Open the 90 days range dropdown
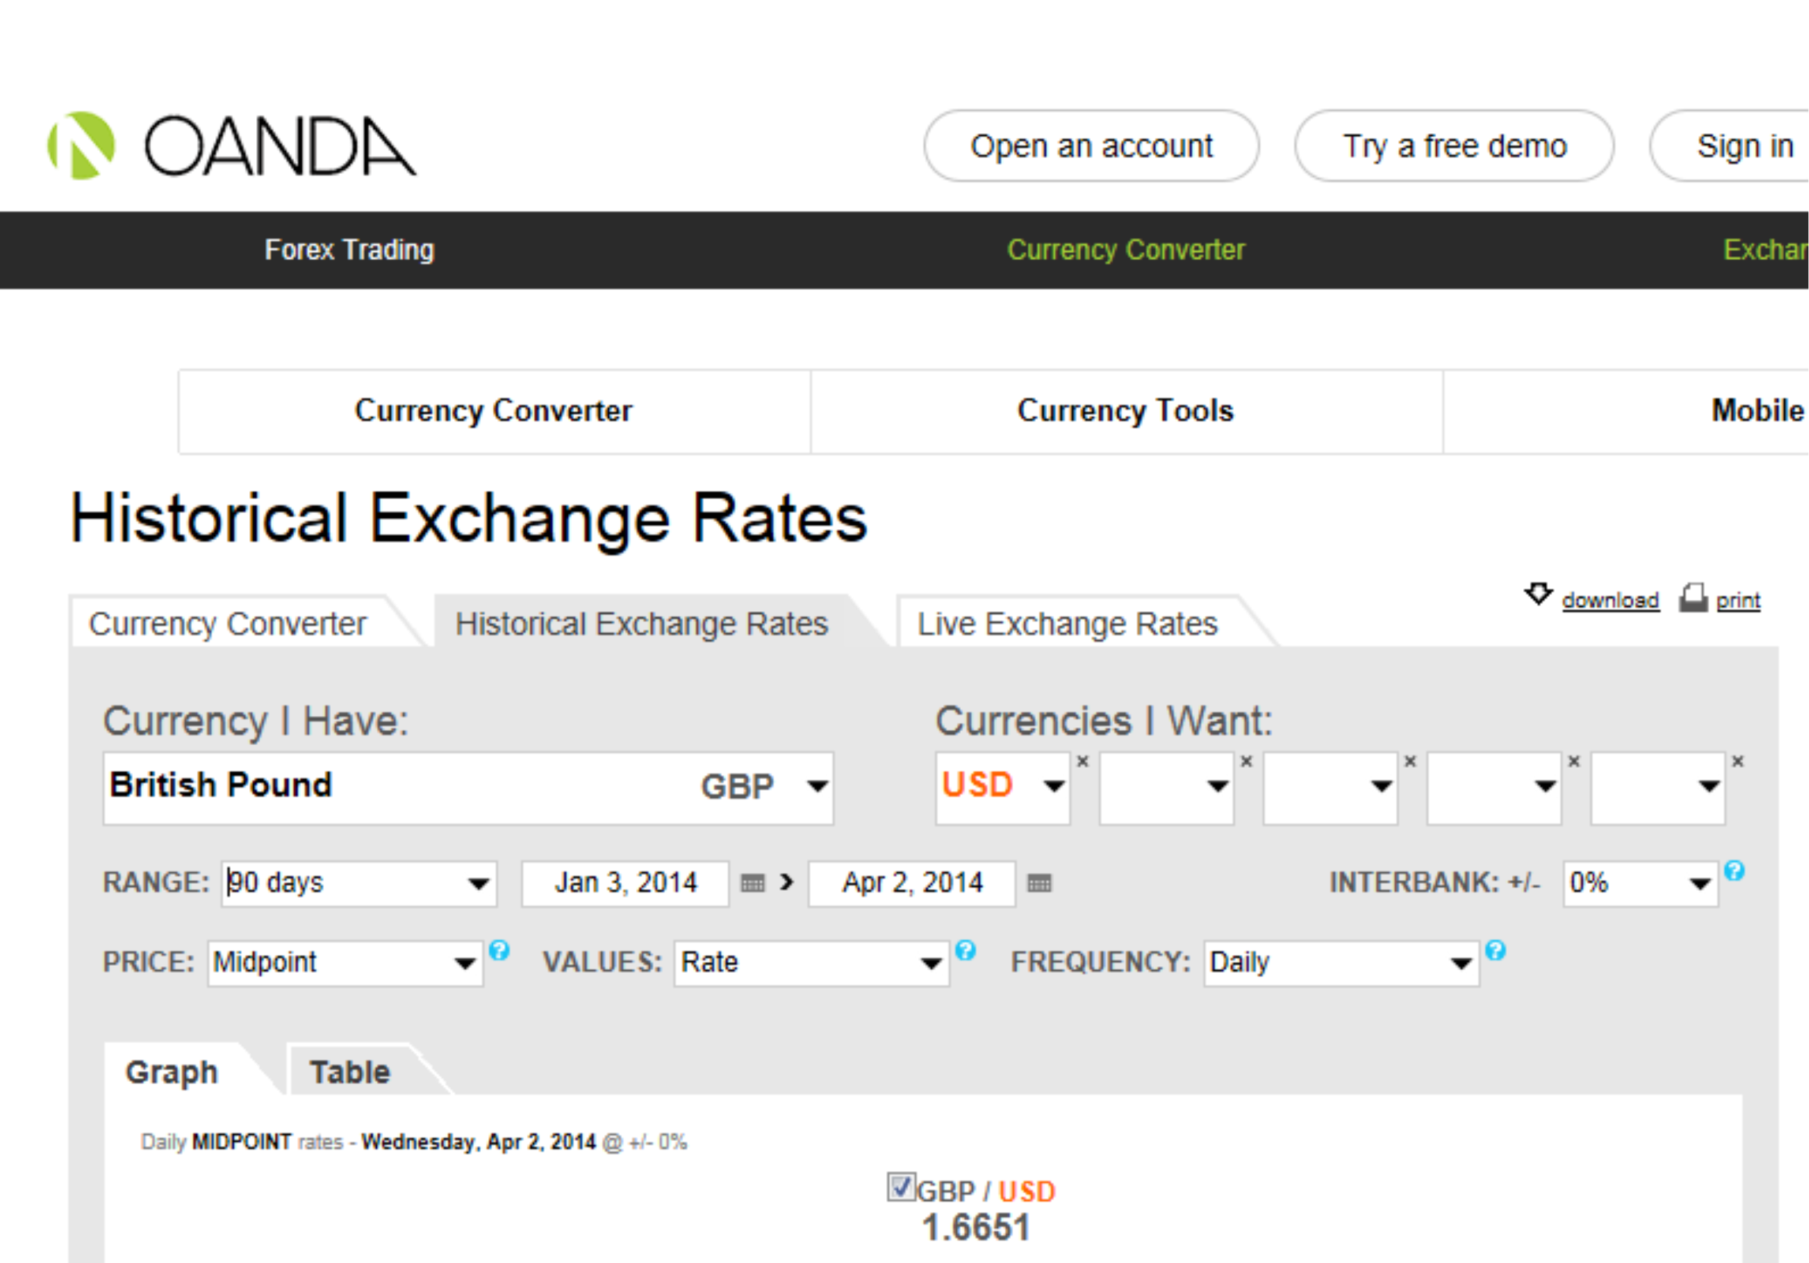Screen dimensions: 1809x1263 (477, 883)
